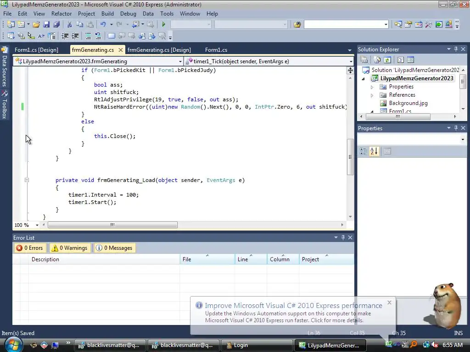
Task: Click the Decrease Line Indent icon
Action: pyautogui.click(x=65, y=36)
